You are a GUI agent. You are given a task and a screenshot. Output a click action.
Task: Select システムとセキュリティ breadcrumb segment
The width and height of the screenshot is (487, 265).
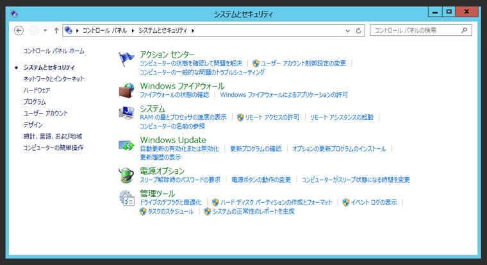pos(163,31)
